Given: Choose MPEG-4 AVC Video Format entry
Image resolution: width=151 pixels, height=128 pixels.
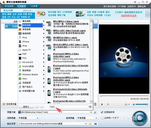Looking at the screenshot, I should pos(69,30).
